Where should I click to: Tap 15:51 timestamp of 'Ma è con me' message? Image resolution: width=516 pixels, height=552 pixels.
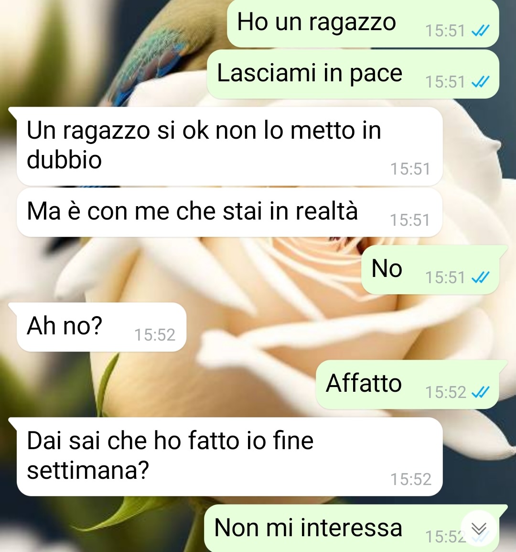click(410, 221)
